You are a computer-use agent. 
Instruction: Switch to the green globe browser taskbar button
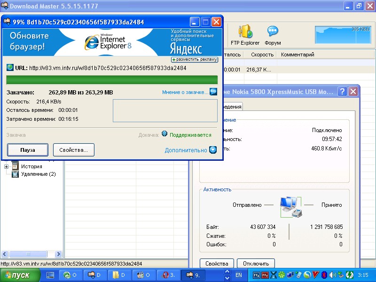coord(71,275)
